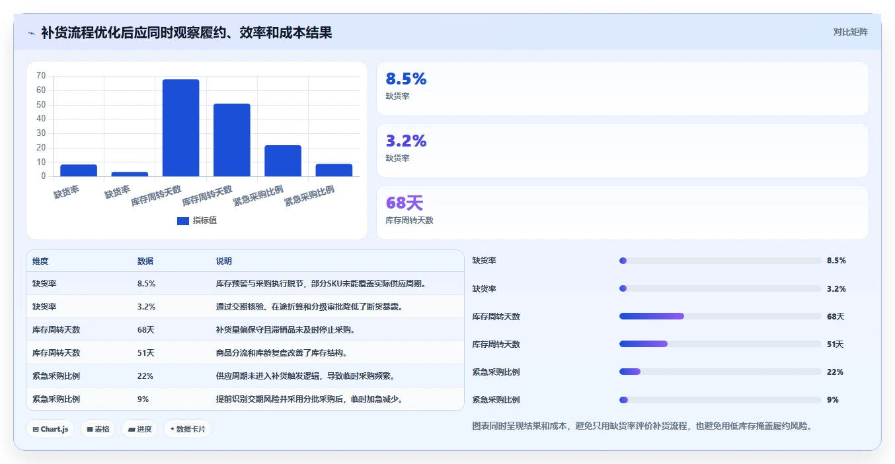The height and width of the screenshot is (464, 895).
Task: Click the lightning icon beside the page title
Action: click(32, 32)
